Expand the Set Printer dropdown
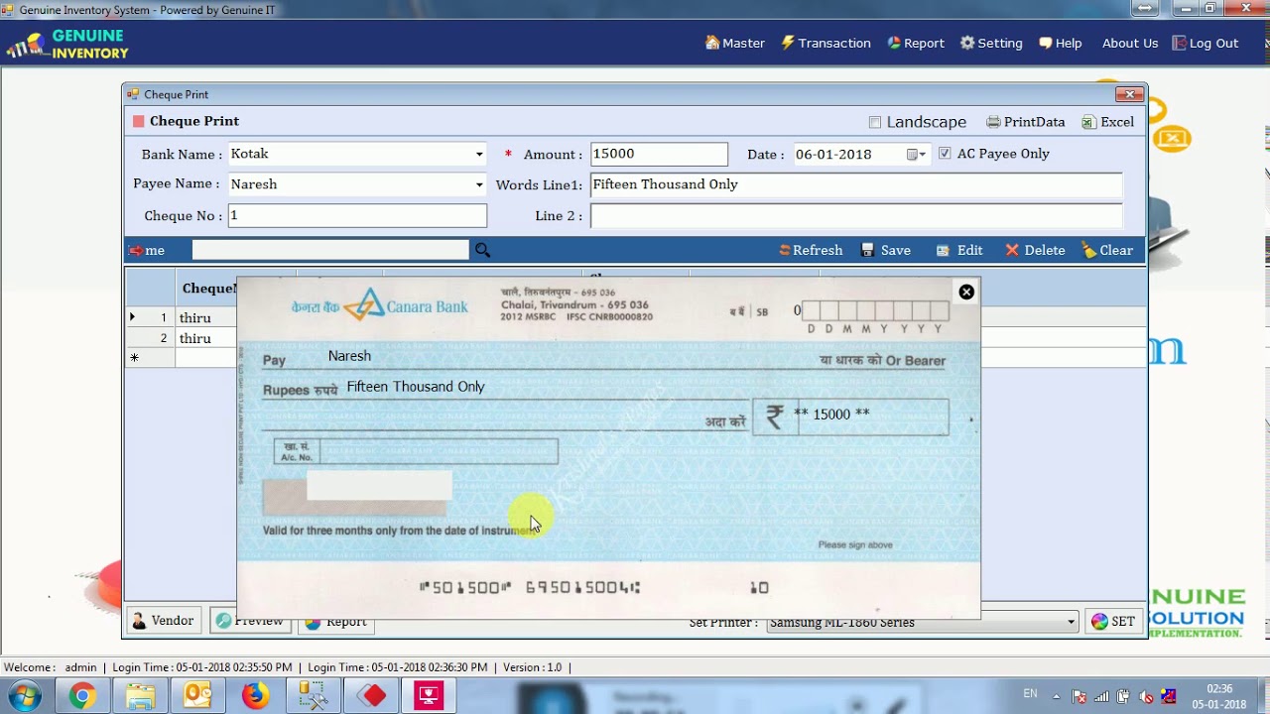This screenshot has width=1270, height=714. [1071, 622]
